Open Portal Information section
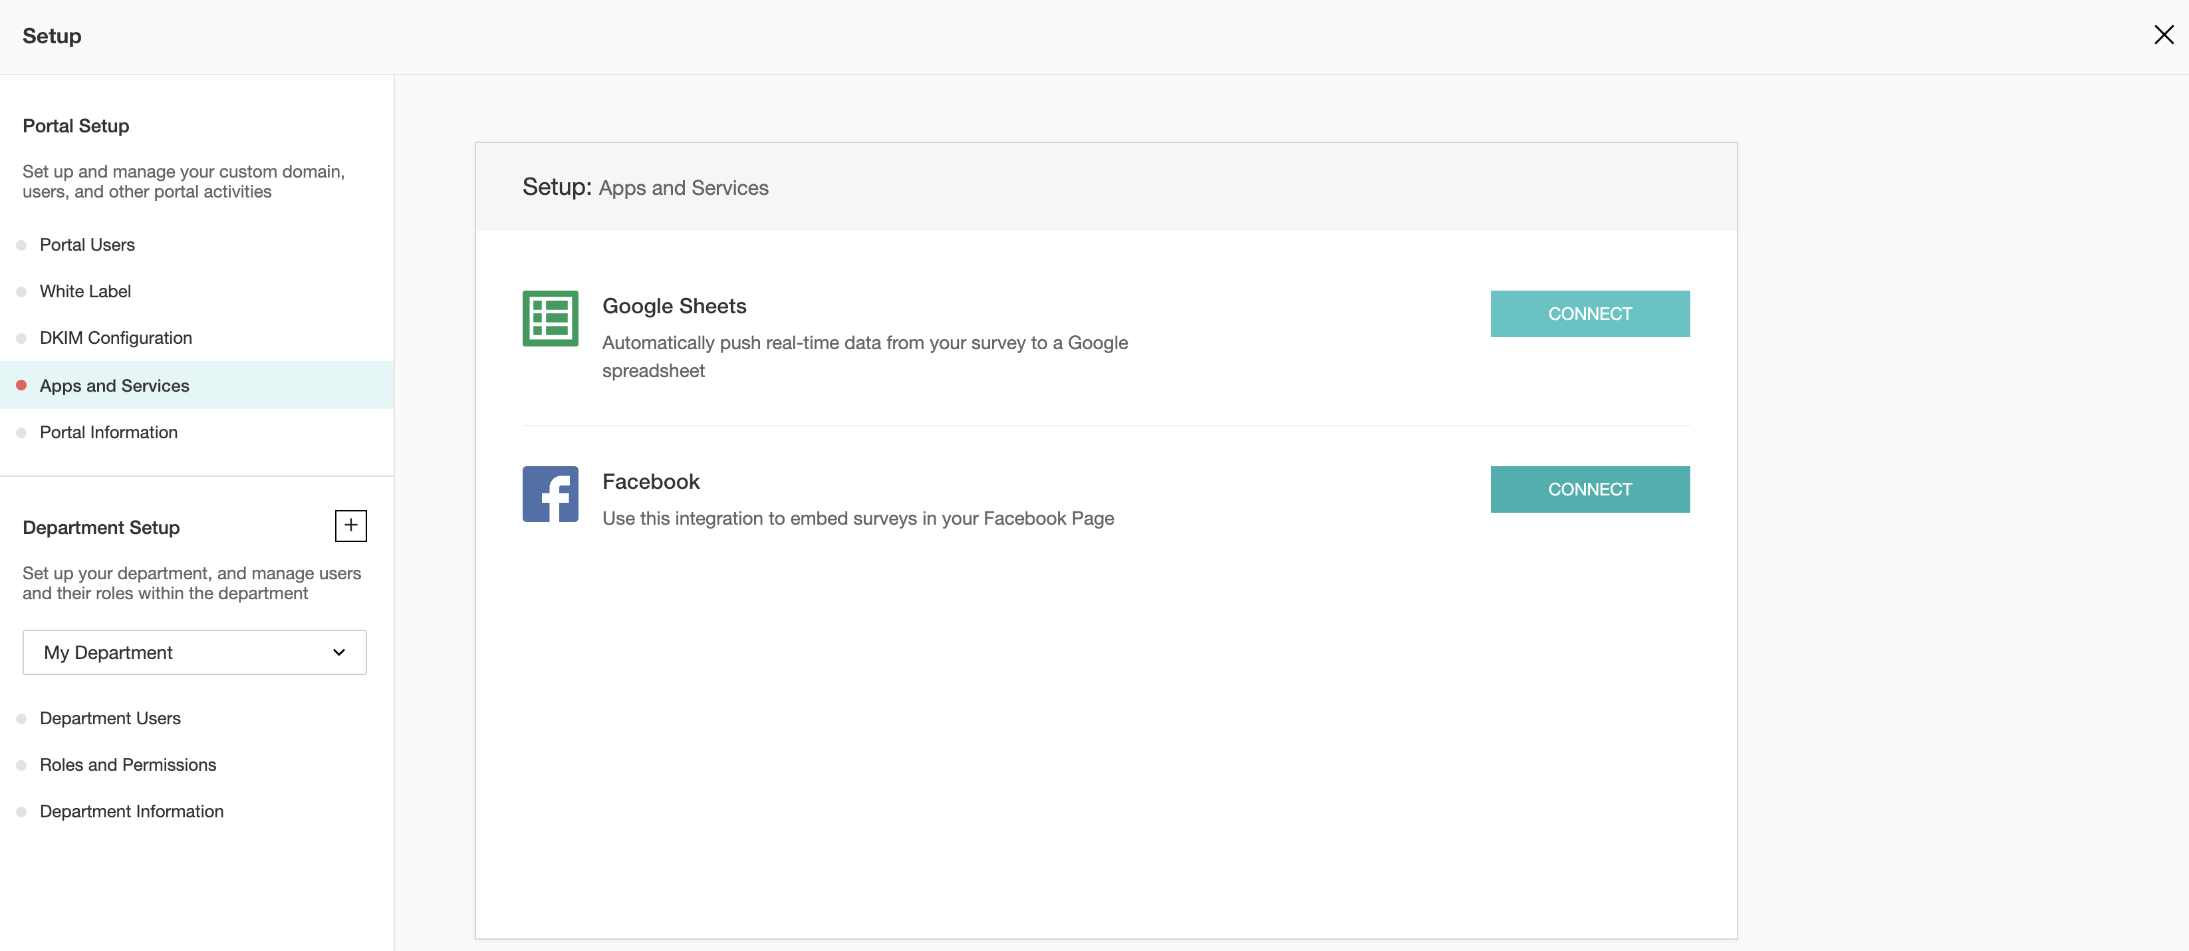 (109, 432)
